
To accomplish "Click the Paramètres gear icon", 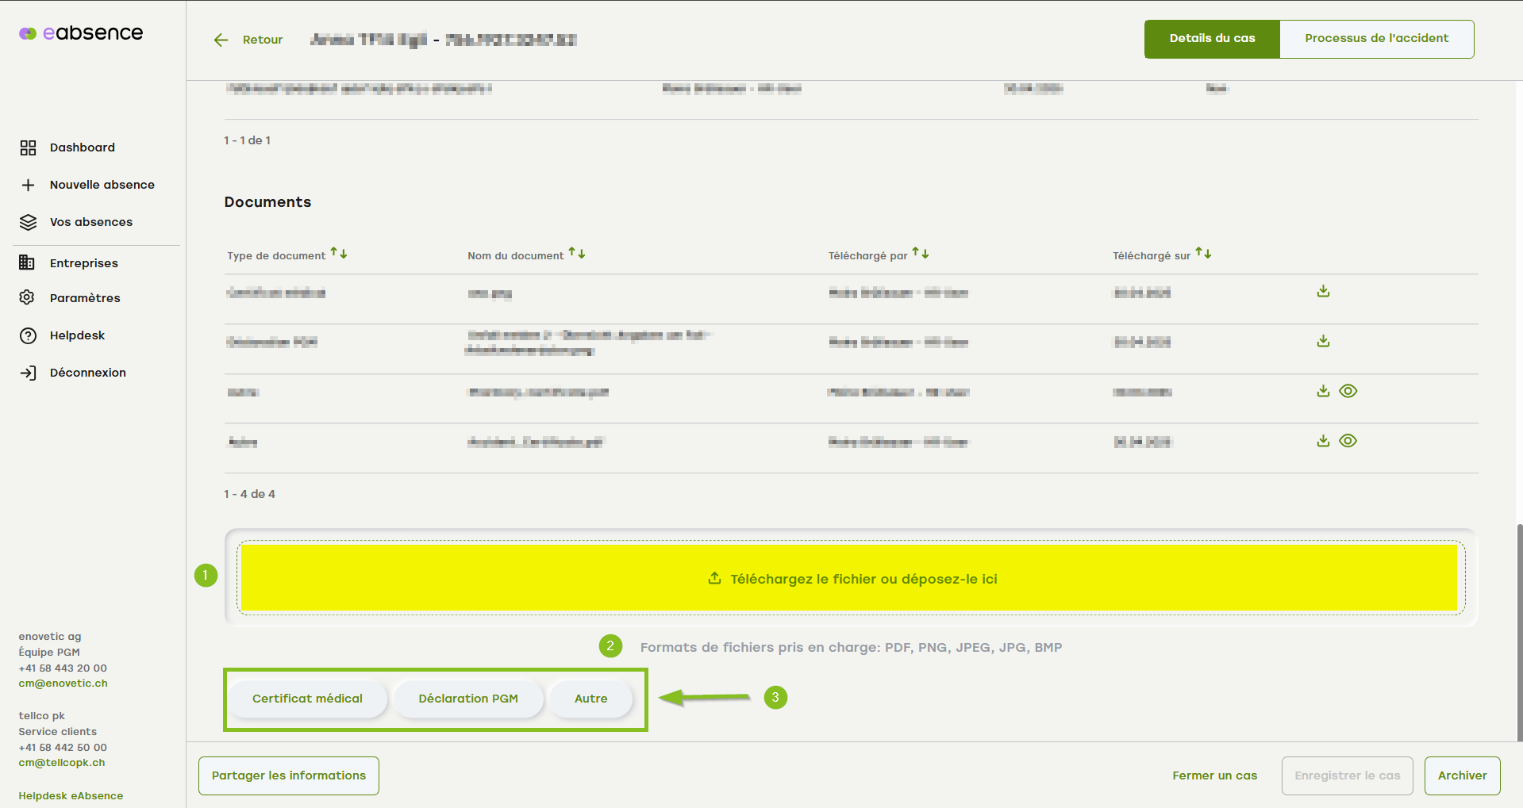I will 28,297.
